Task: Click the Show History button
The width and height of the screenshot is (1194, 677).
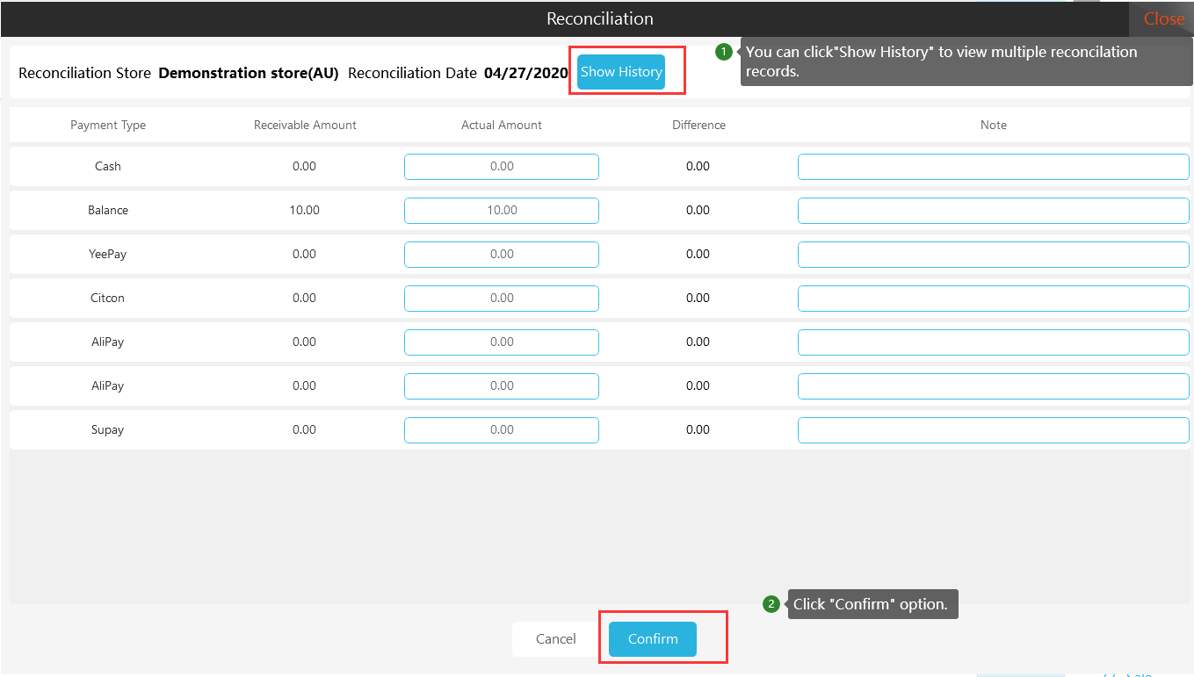Action: point(620,72)
